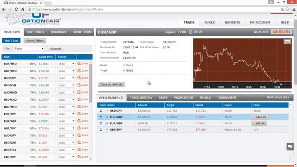Open the EUR/GBP expiry dropdown in asset list
The width and height of the screenshot is (297, 167).
(66, 121)
